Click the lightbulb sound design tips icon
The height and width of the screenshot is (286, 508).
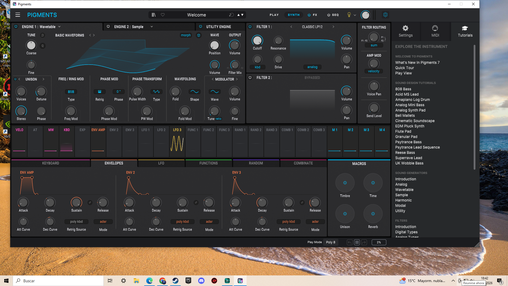(349, 15)
